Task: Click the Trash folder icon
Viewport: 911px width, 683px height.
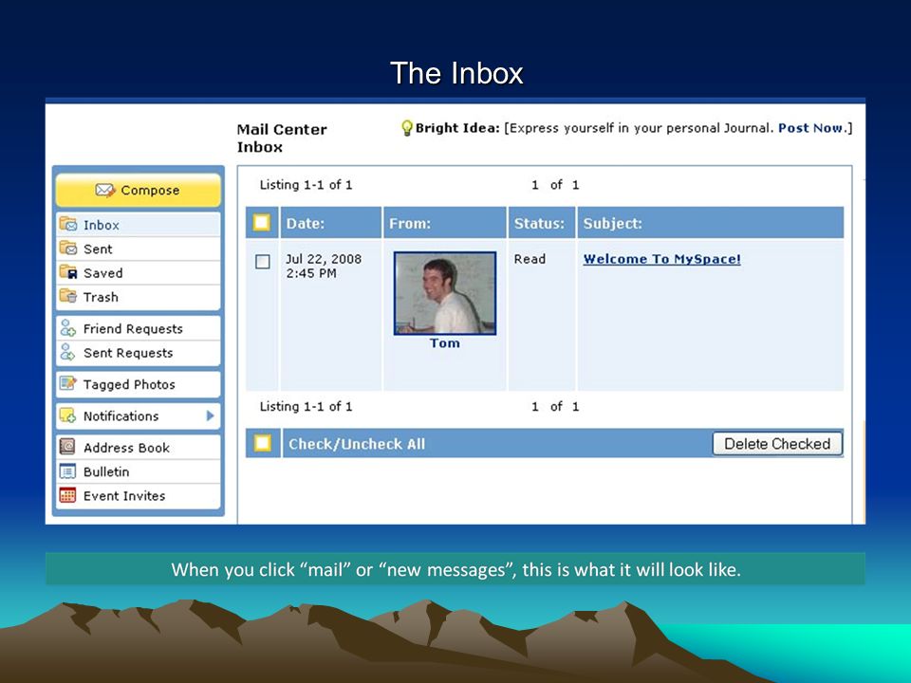Action: pyautogui.click(x=68, y=296)
